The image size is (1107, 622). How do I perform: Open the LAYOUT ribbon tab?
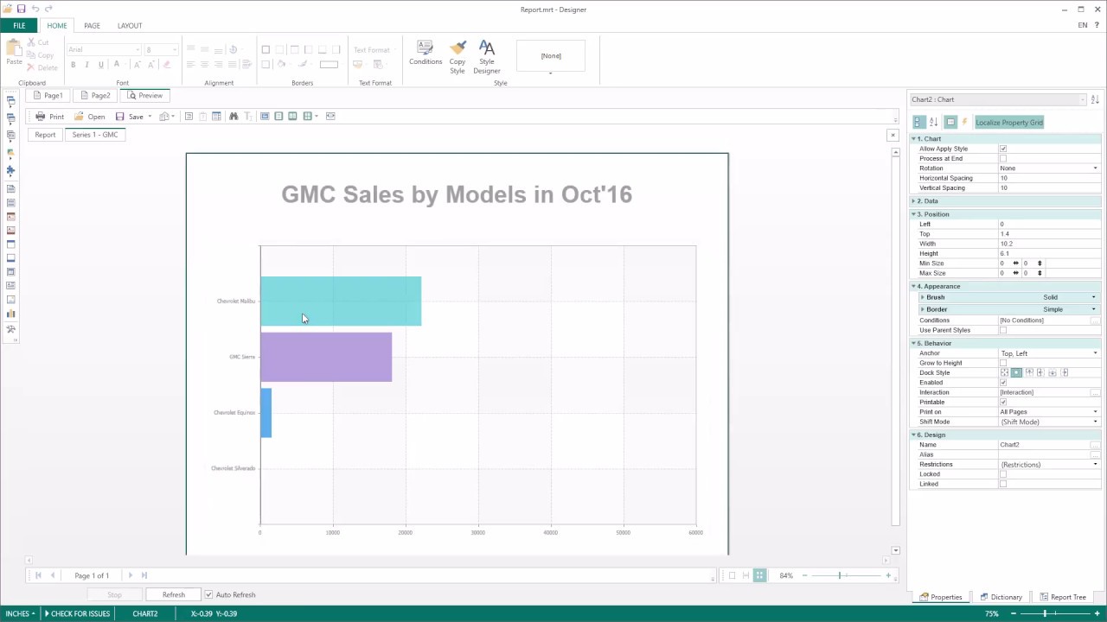pos(130,26)
